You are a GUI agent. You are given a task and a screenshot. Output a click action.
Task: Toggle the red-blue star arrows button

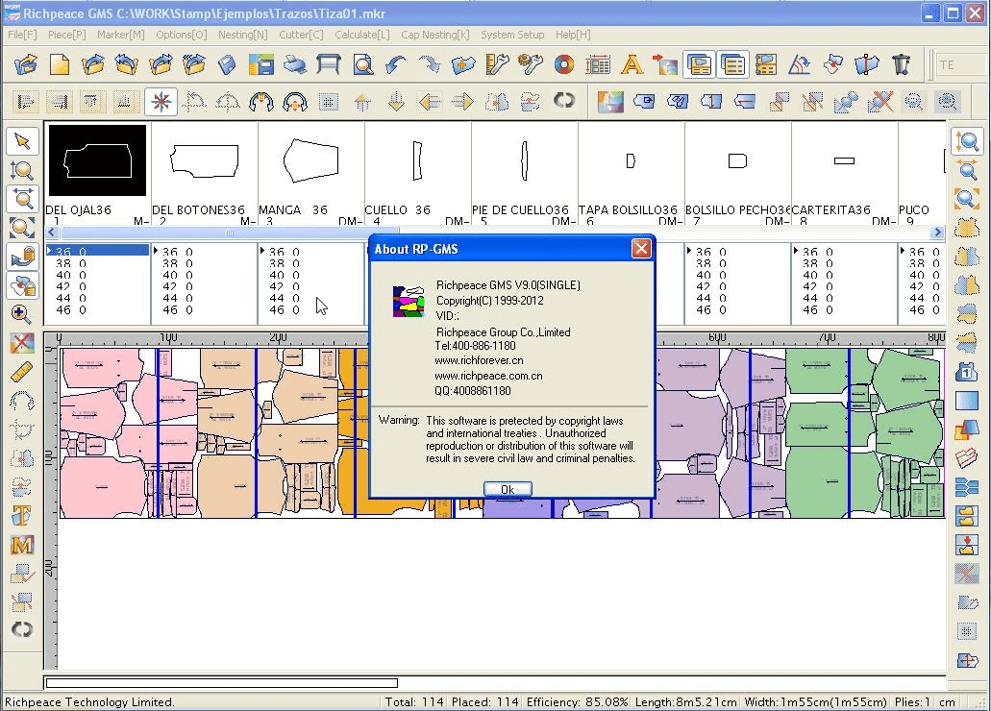[161, 101]
